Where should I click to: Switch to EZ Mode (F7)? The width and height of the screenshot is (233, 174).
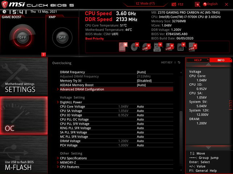click(x=146, y=3)
